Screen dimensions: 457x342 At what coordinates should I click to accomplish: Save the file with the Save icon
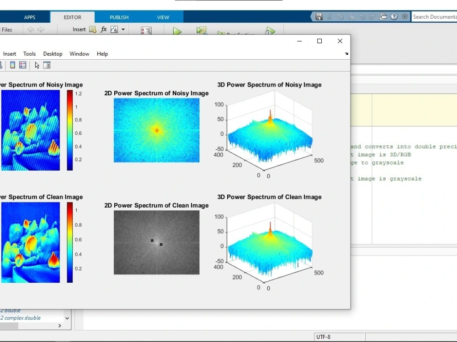pyautogui.click(x=319, y=16)
